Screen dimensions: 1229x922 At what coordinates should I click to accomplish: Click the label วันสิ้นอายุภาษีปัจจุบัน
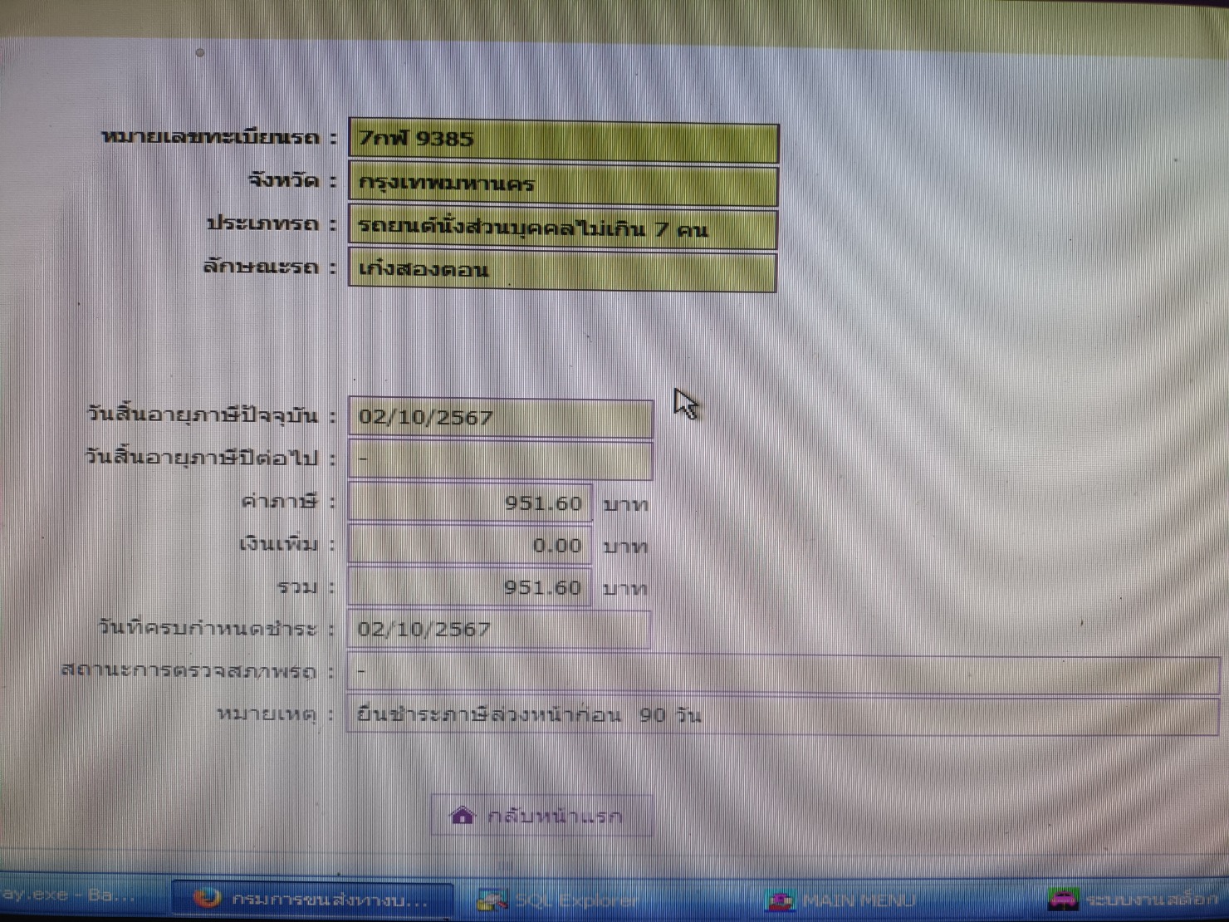pyautogui.click(x=203, y=414)
